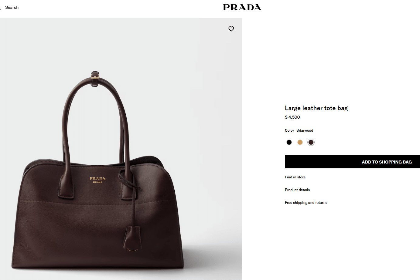Click the strap clasp atop the bag handles
Viewport: 420px width, 280px height.
click(x=95, y=79)
